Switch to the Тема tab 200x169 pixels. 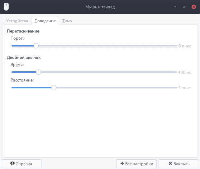(x=67, y=21)
